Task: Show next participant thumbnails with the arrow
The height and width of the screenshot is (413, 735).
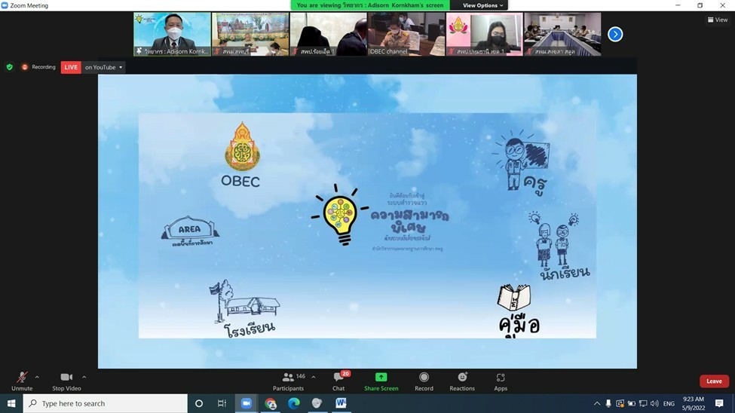Action: click(x=615, y=34)
